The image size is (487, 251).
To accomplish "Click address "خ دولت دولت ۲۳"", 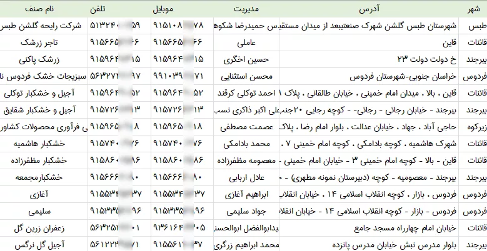I will pos(426,60).
